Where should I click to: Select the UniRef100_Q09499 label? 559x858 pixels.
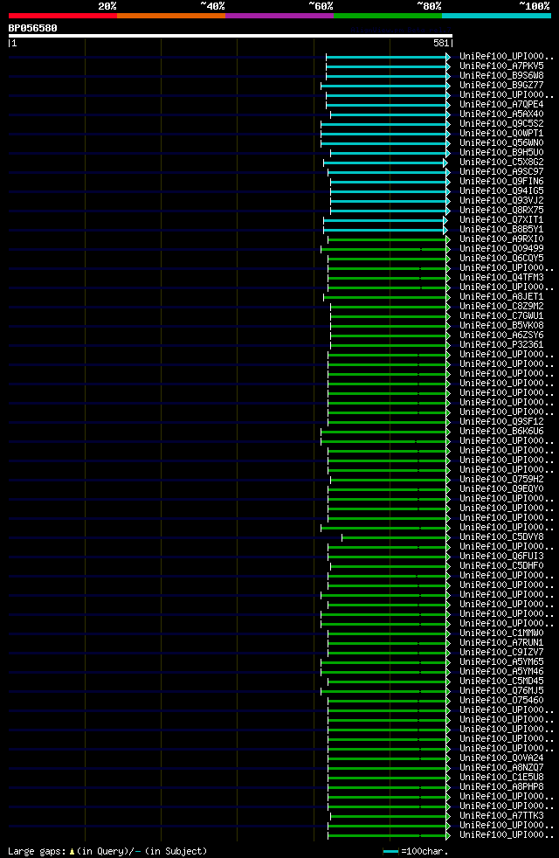(x=501, y=249)
